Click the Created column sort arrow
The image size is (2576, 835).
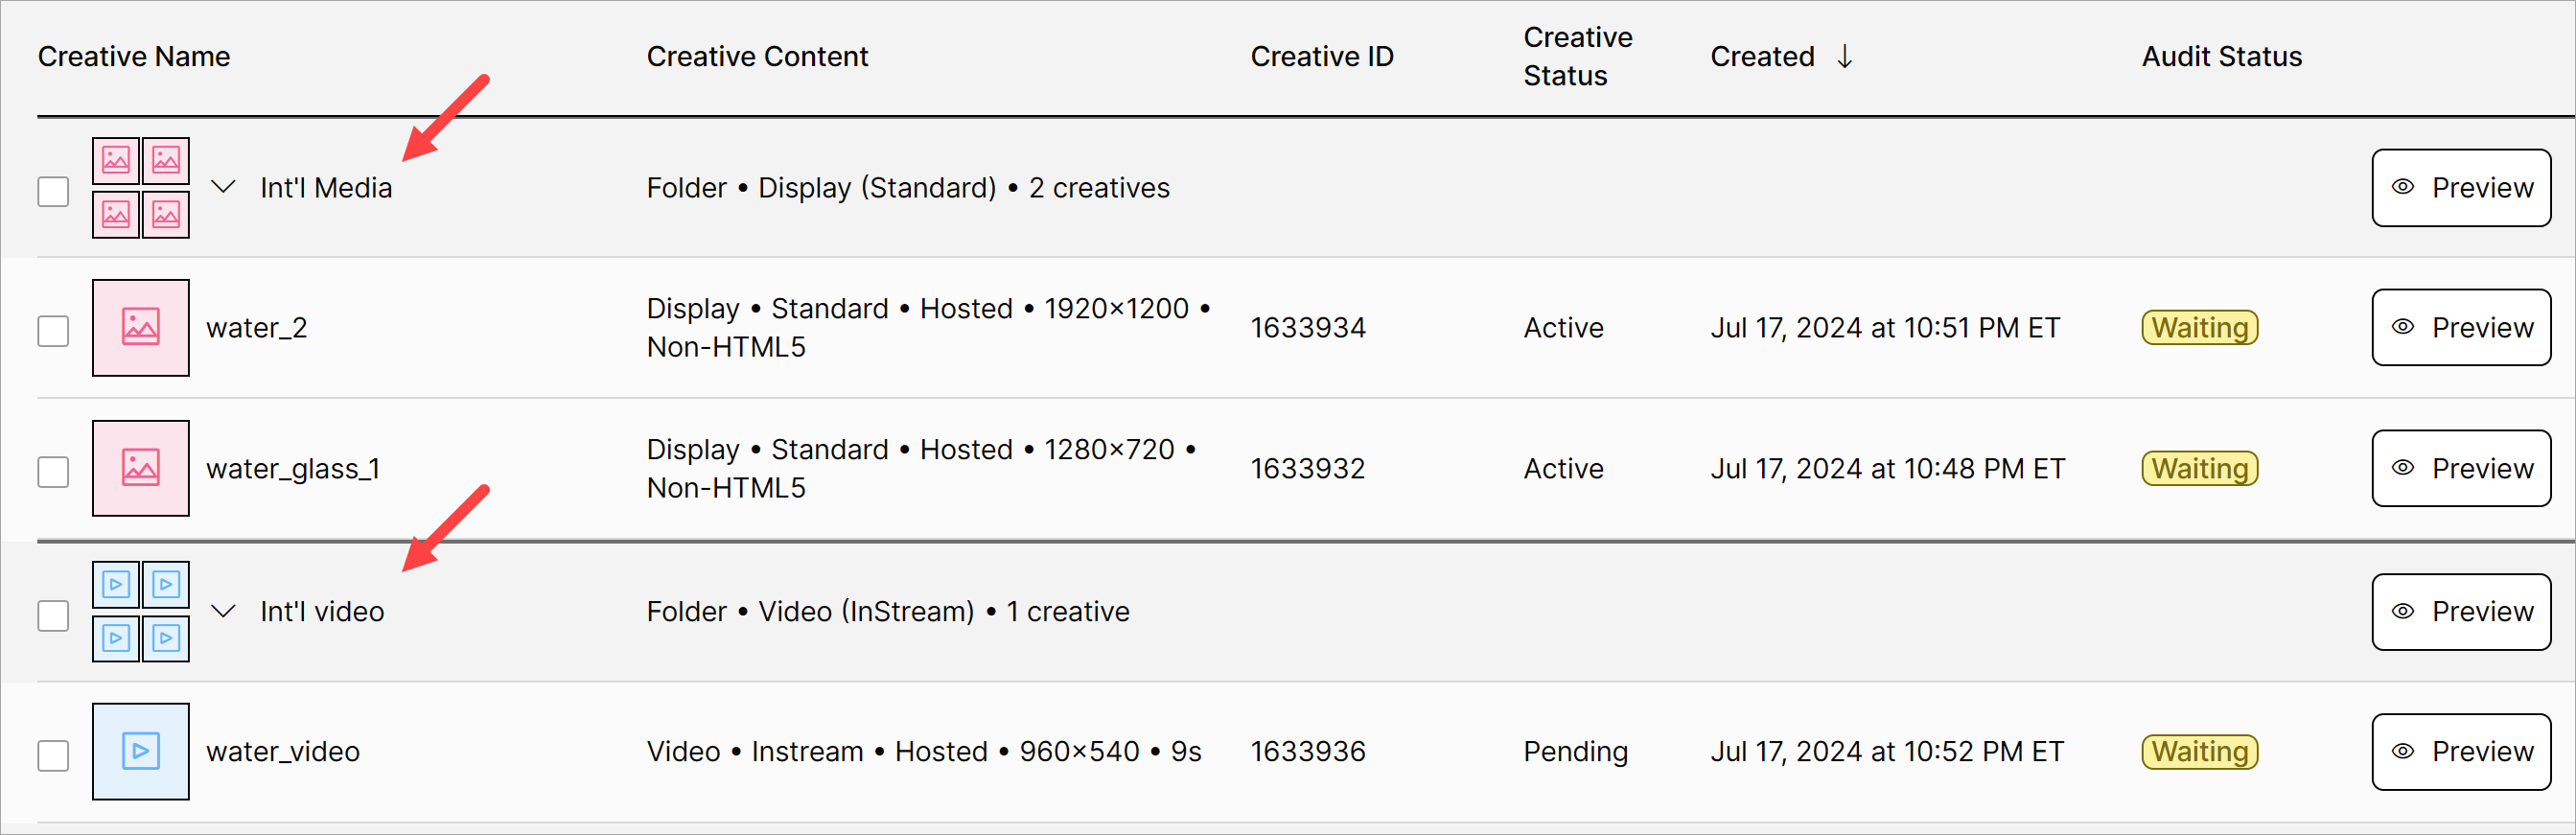pos(1845,57)
